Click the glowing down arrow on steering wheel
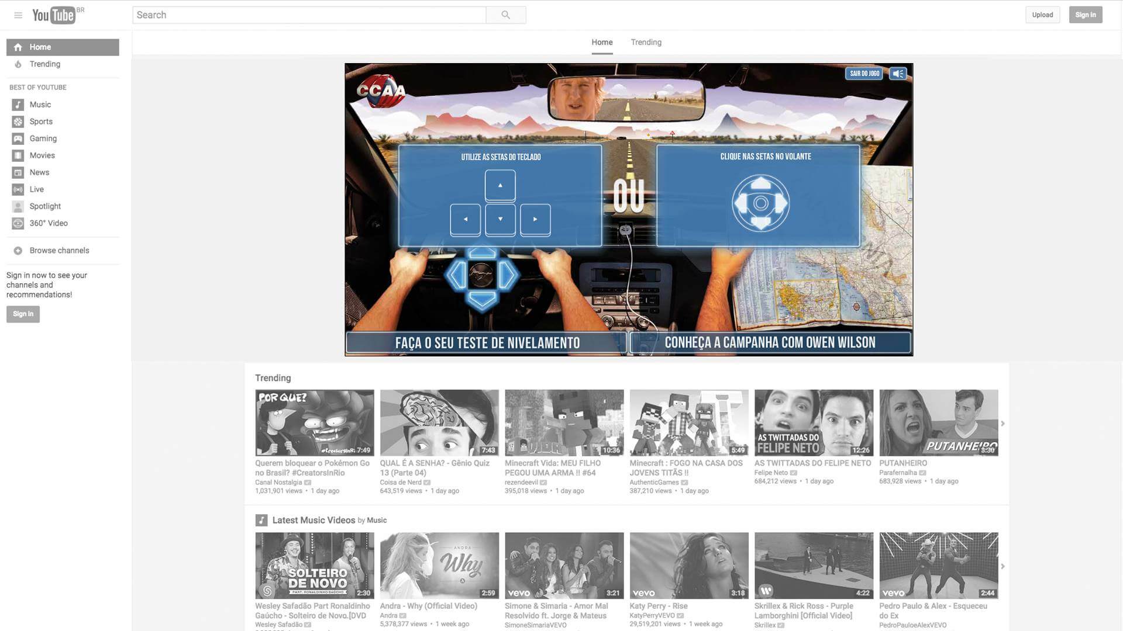 (483, 299)
